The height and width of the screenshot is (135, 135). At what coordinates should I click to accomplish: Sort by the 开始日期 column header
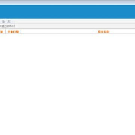click(x=13, y=32)
